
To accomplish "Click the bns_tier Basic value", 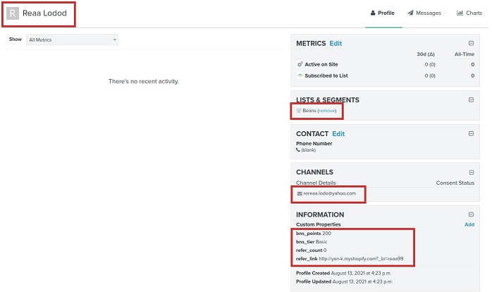I will (321, 242).
